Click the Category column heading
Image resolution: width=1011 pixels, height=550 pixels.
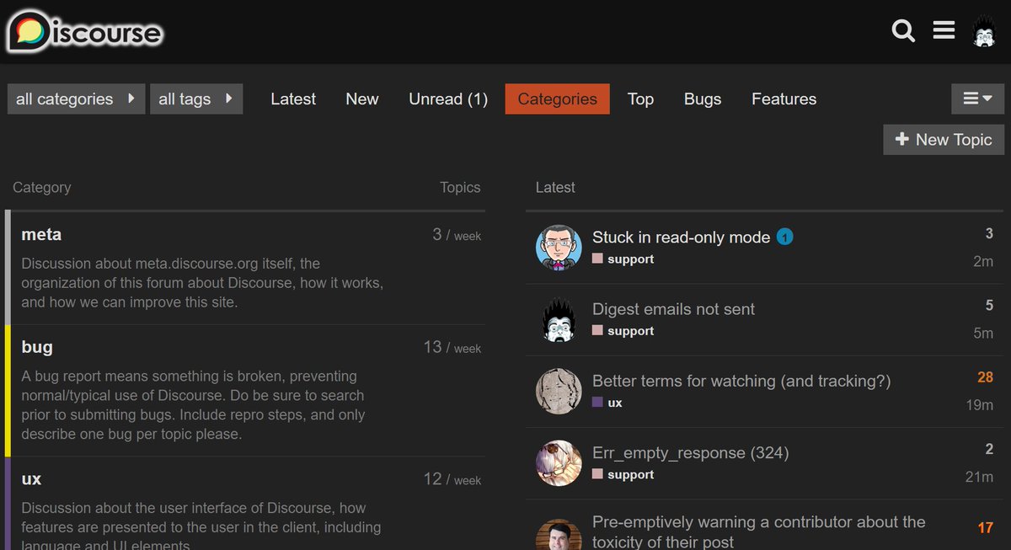point(42,187)
